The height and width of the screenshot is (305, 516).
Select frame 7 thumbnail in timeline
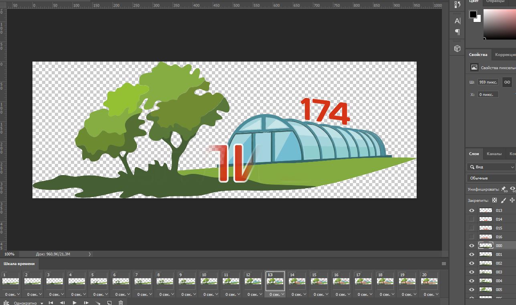(143, 281)
